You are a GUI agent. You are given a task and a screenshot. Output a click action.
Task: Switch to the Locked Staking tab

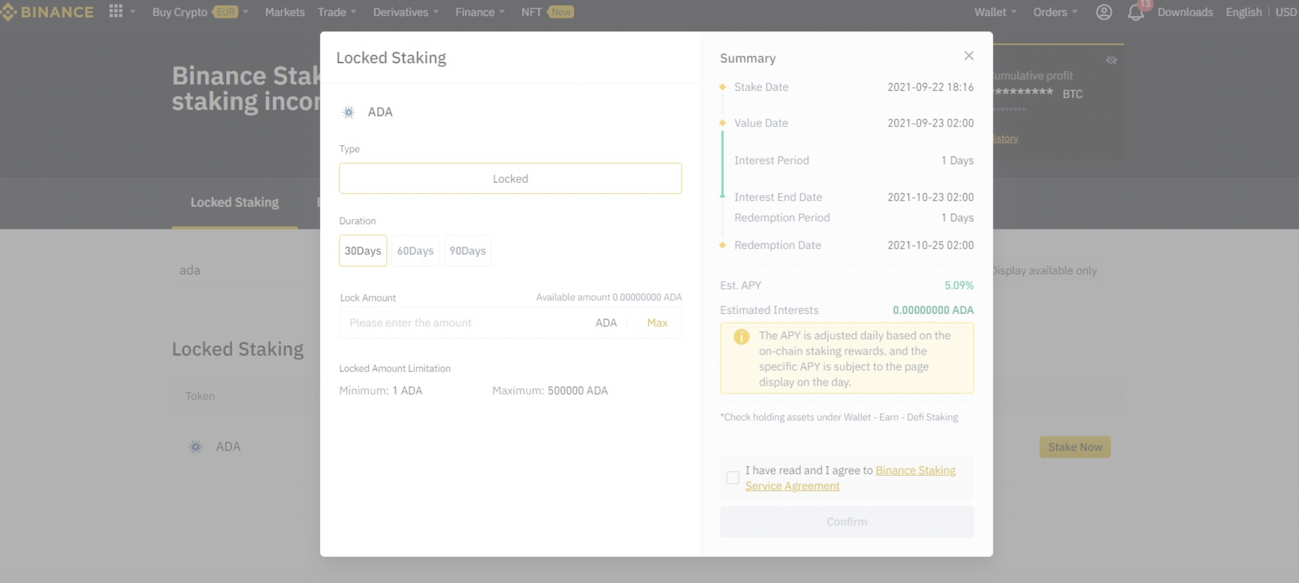coord(235,203)
